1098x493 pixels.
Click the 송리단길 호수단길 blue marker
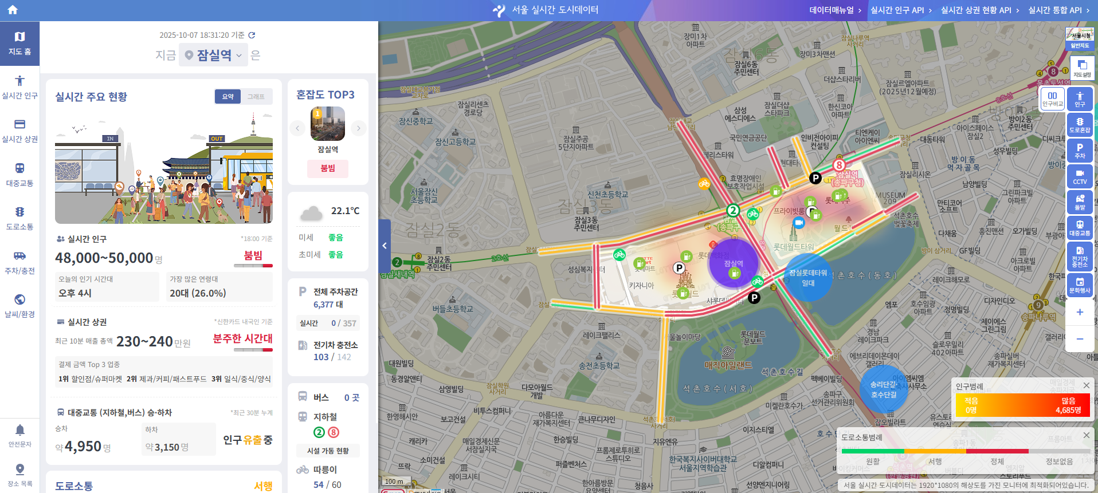pos(884,389)
